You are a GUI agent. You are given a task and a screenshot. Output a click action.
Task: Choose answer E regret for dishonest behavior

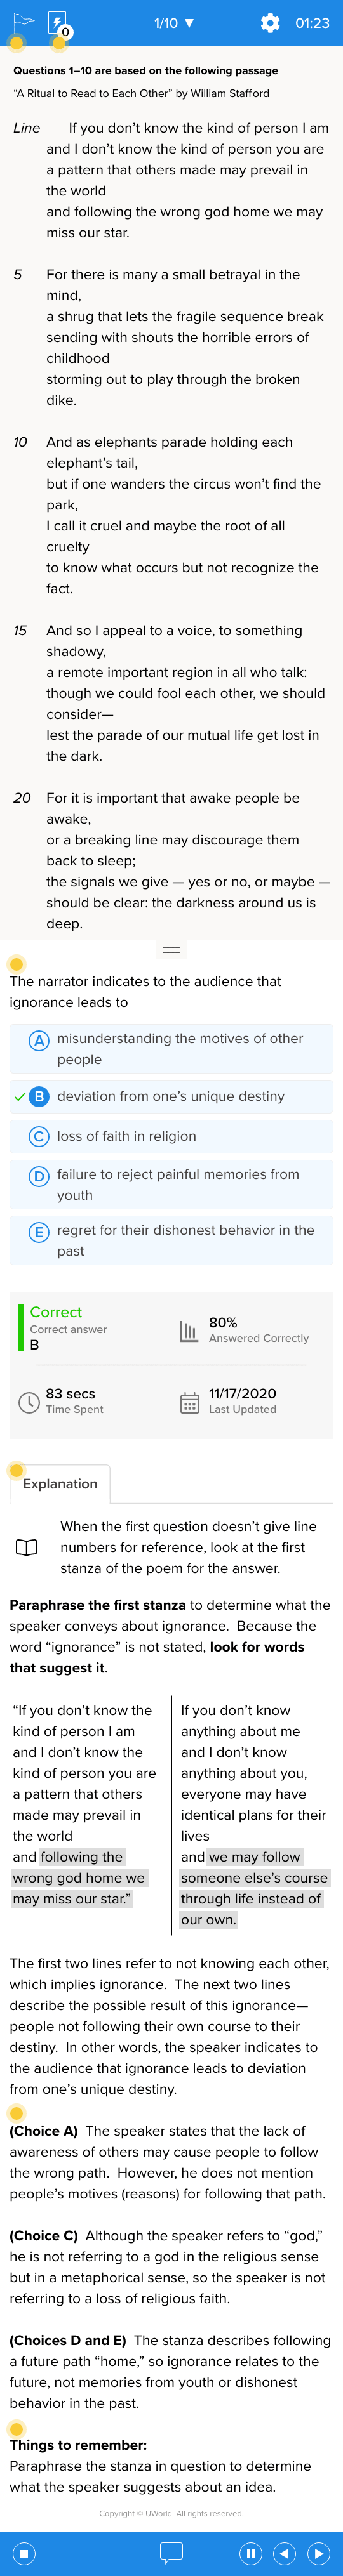point(171,1240)
